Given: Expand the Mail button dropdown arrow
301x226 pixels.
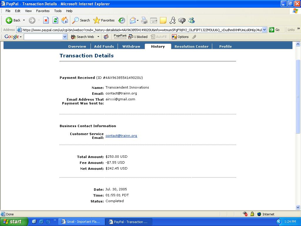Looking at the screenshot, I should click(138, 20).
